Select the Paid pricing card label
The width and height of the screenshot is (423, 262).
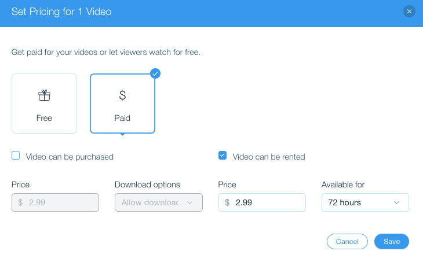coord(122,118)
